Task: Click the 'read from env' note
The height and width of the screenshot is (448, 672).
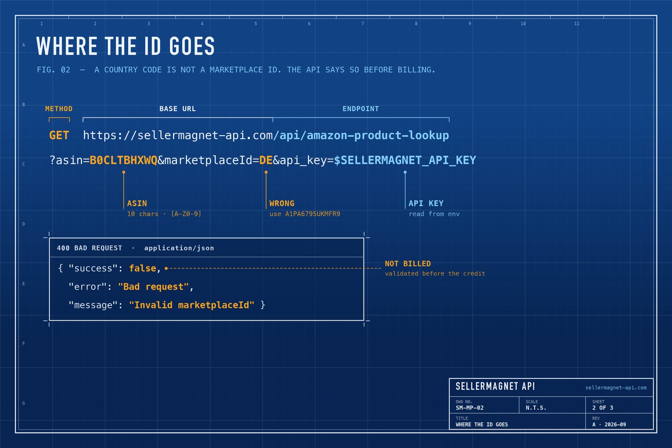Action: (x=434, y=214)
